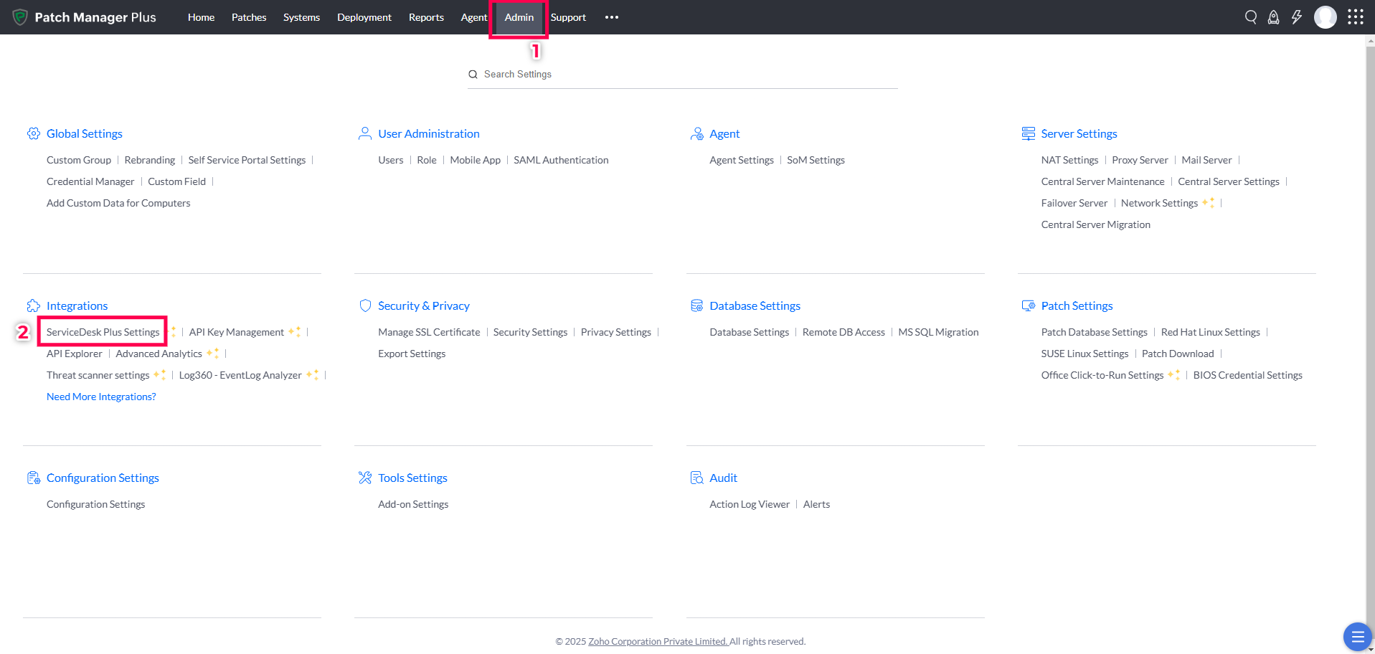Open Add-on Settings link
The image size is (1375, 654).
tap(413, 504)
